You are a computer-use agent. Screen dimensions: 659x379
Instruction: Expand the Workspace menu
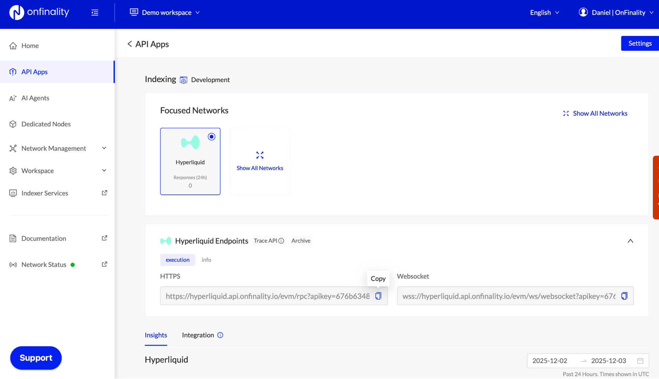tap(104, 170)
